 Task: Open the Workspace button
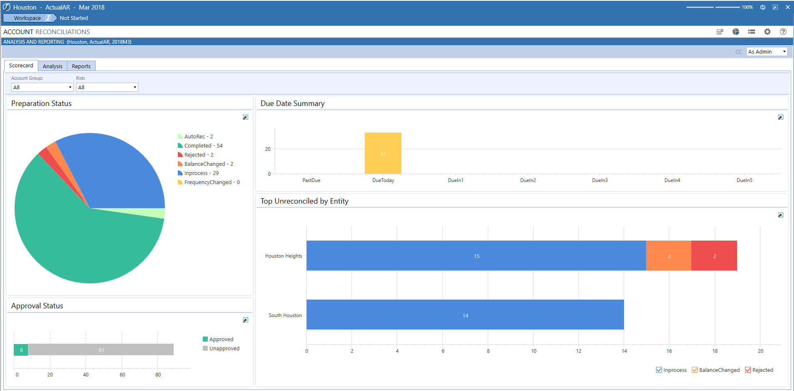(x=29, y=18)
